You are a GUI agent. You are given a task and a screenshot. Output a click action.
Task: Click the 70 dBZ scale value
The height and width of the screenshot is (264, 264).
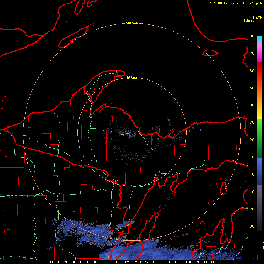pos(252,53)
